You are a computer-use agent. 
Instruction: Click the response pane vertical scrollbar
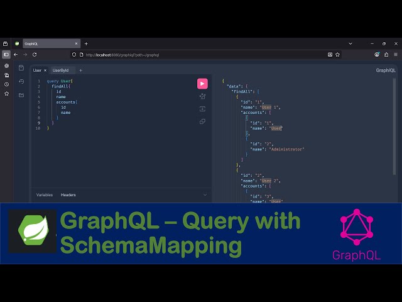tap(394, 126)
